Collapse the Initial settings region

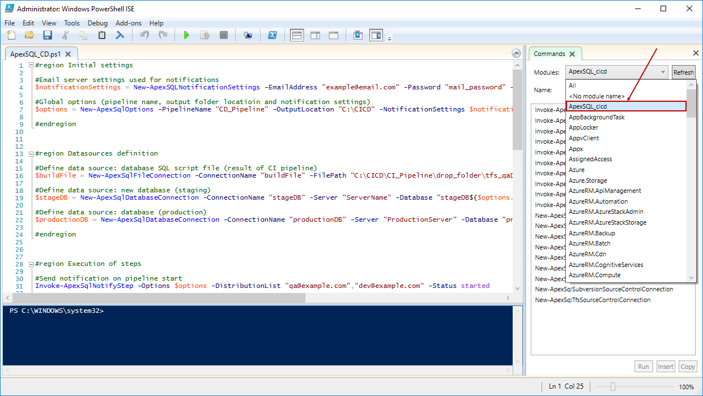pyautogui.click(x=30, y=65)
